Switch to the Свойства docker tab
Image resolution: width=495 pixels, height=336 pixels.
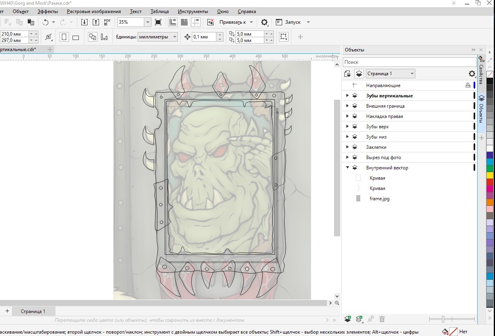pos(481,70)
